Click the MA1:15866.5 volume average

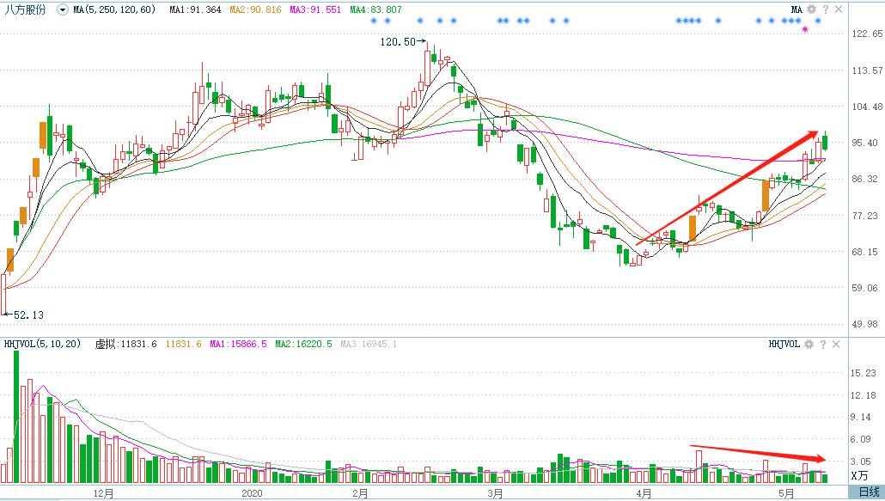(238, 344)
